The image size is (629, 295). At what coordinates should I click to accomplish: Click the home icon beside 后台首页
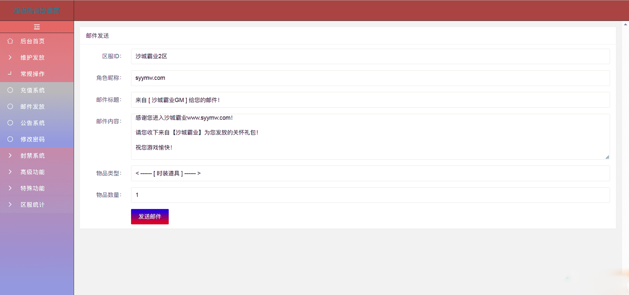coord(10,41)
